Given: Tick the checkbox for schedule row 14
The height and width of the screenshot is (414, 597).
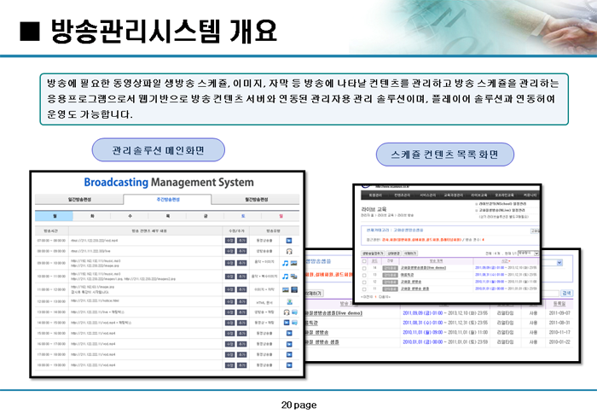Looking at the screenshot, I should [x=364, y=268].
